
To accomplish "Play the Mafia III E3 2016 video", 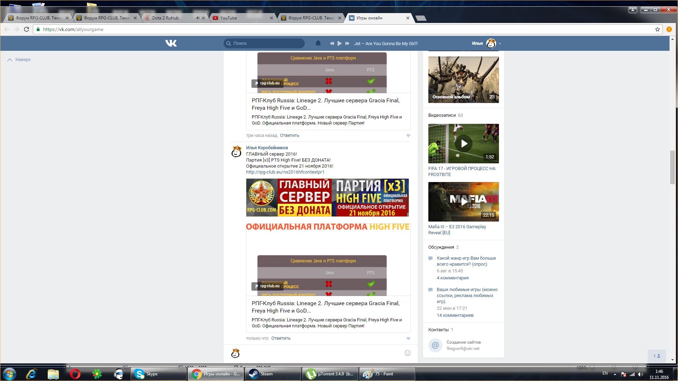I will point(464,202).
